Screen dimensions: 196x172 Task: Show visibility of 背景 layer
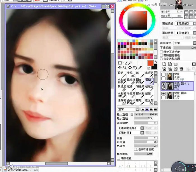[163, 75]
